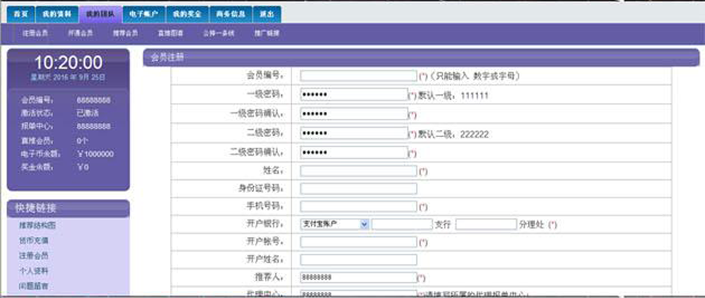Open 注册会员 in the 快捷链接 sidebar
Viewport: 705px width, 298px height.
(33, 256)
